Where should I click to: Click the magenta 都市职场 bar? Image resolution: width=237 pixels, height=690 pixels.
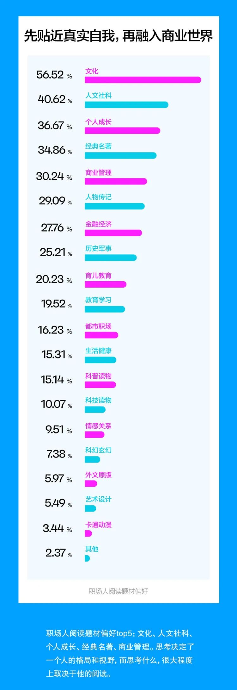[101, 335]
